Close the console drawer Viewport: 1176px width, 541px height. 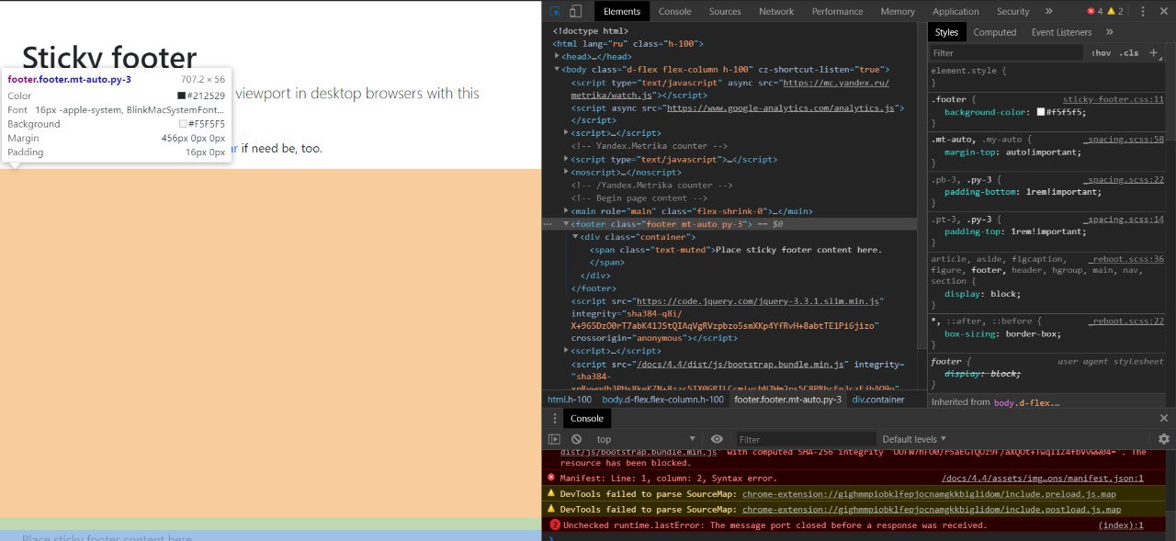coord(1163,418)
